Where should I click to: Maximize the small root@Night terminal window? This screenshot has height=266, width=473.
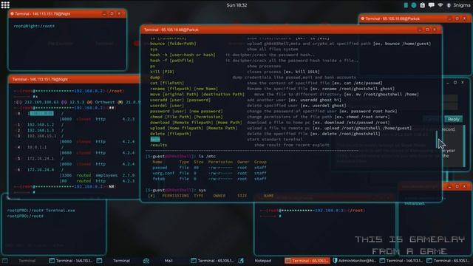click(x=112, y=13)
